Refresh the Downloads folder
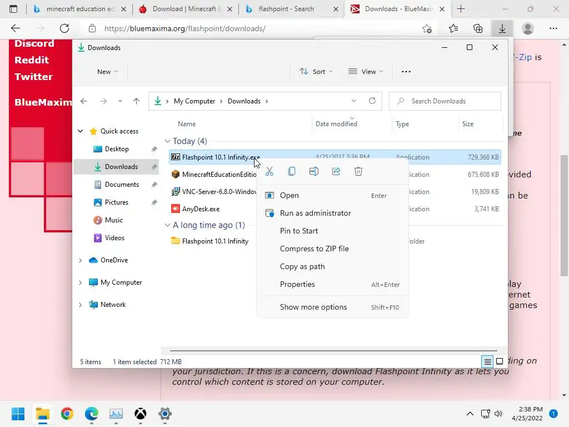The width and height of the screenshot is (569, 427). coord(372,101)
